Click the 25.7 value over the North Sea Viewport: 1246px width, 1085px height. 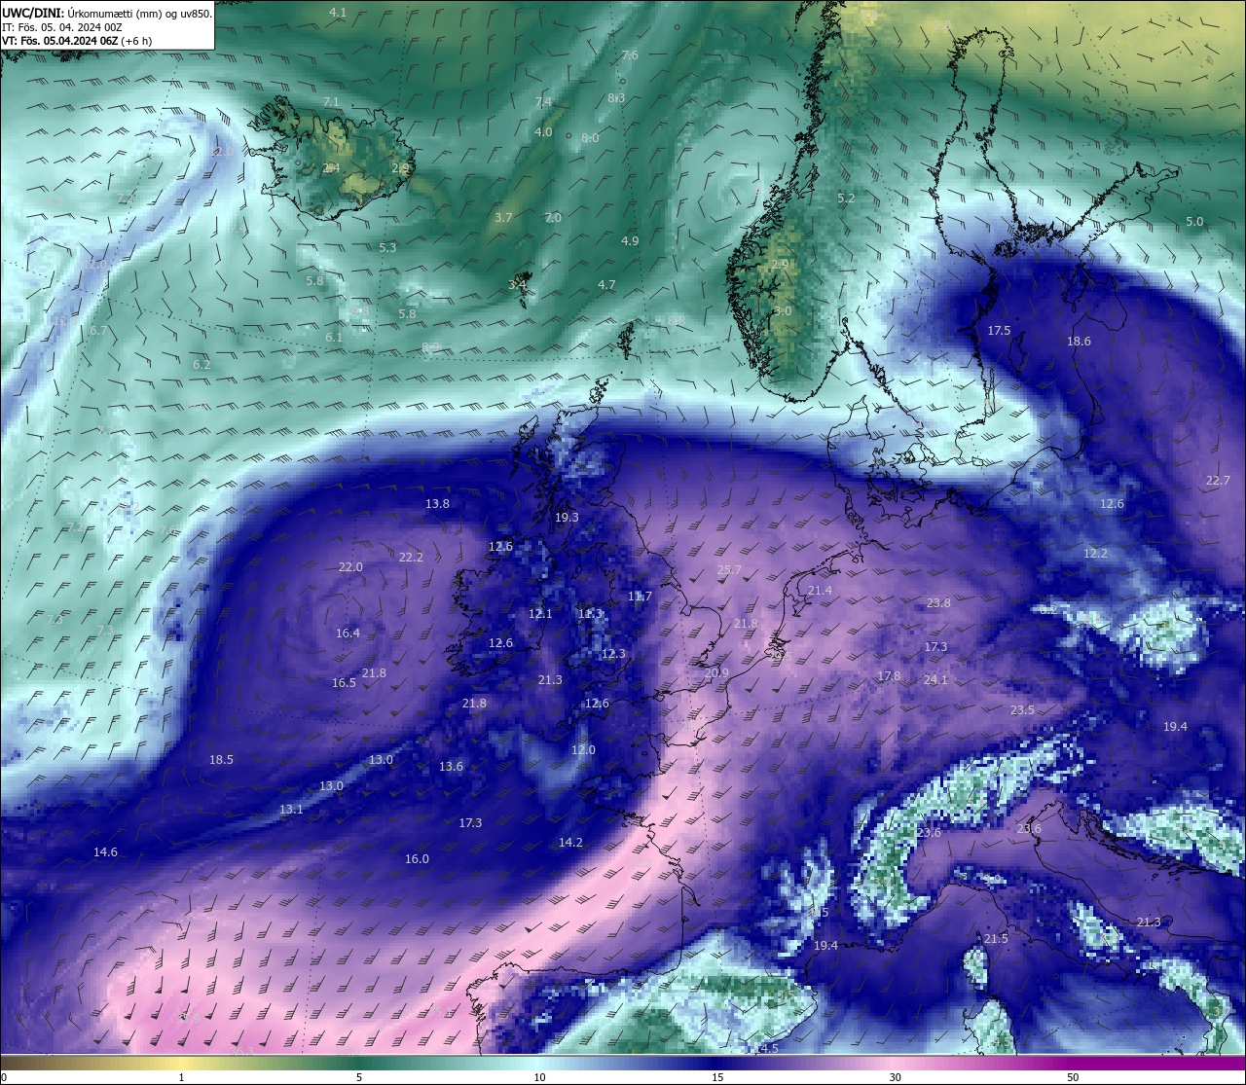coord(729,570)
